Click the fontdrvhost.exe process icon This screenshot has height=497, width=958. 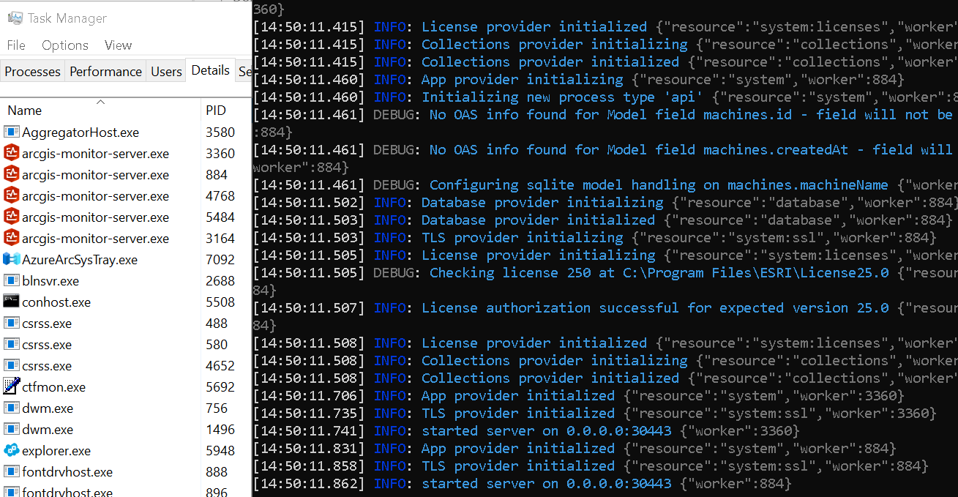13,472
